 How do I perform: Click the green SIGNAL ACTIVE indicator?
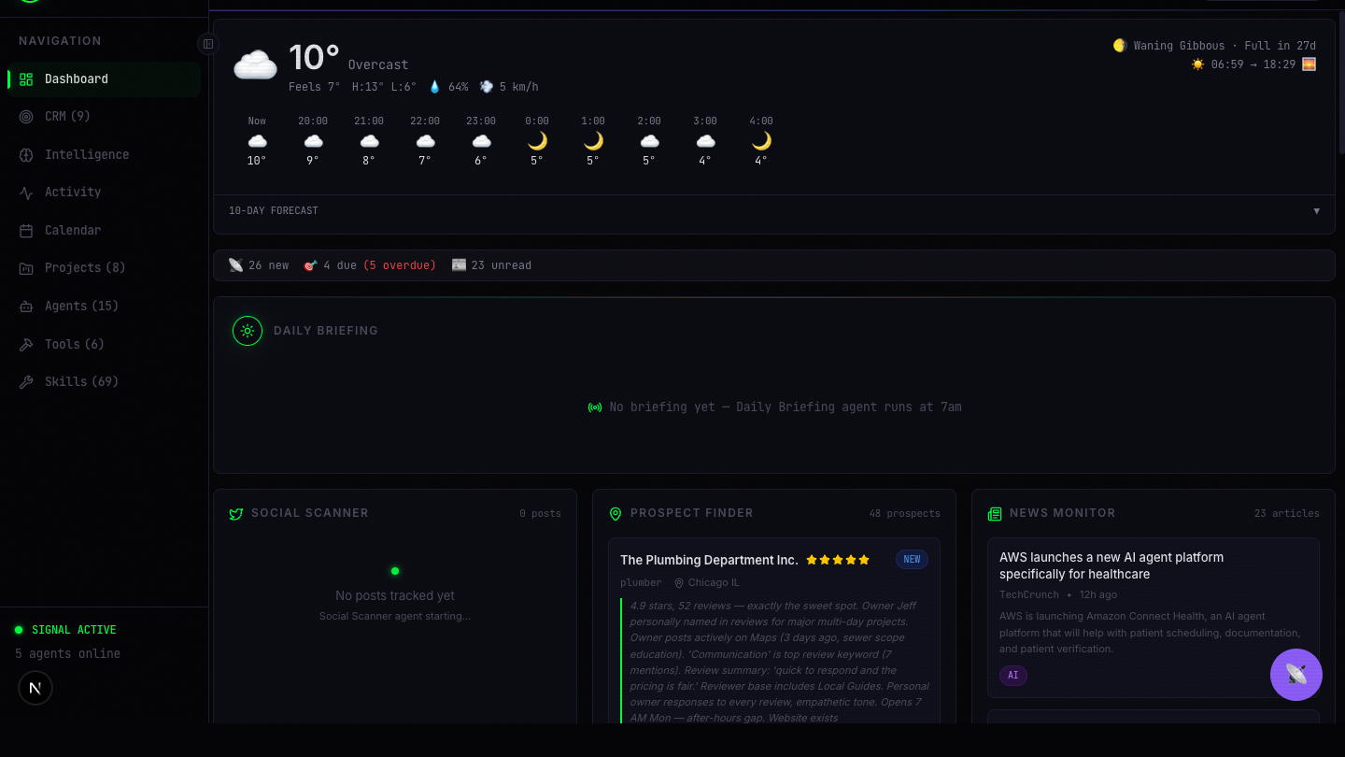click(x=21, y=629)
